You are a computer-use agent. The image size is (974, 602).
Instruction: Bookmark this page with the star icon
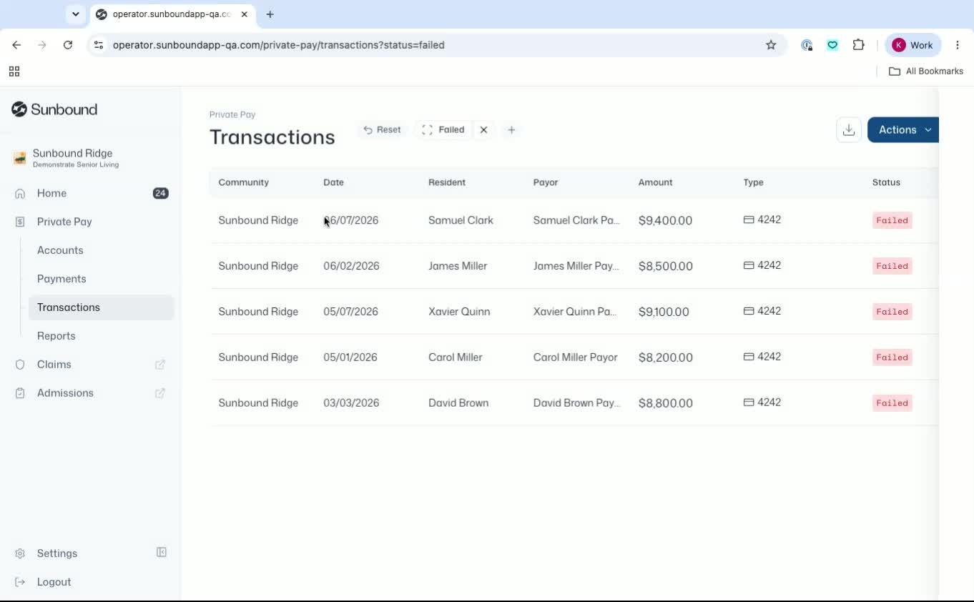(771, 45)
